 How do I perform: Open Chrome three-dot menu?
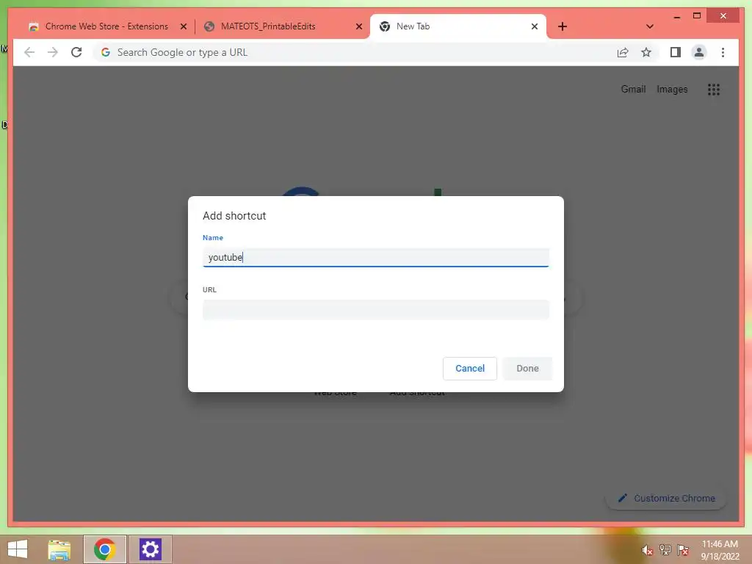(x=723, y=52)
